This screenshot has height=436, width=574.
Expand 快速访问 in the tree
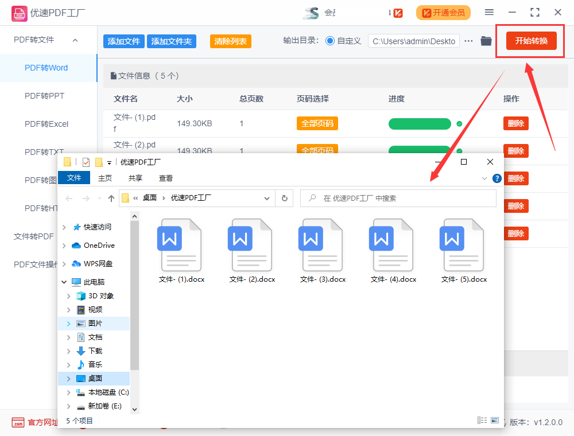tap(64, 227)
